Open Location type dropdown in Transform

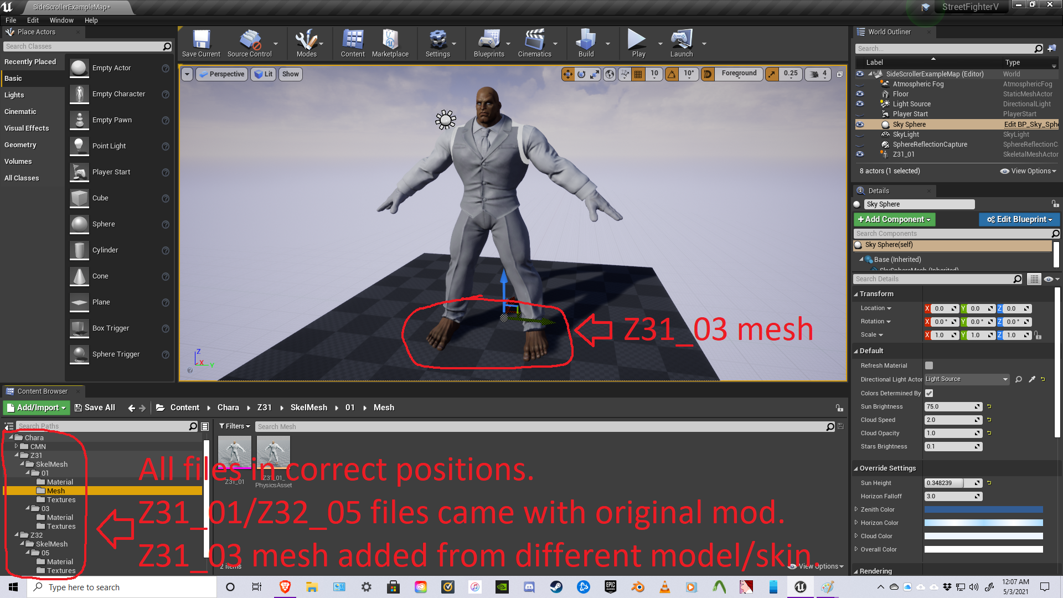[x=876, y=308]
